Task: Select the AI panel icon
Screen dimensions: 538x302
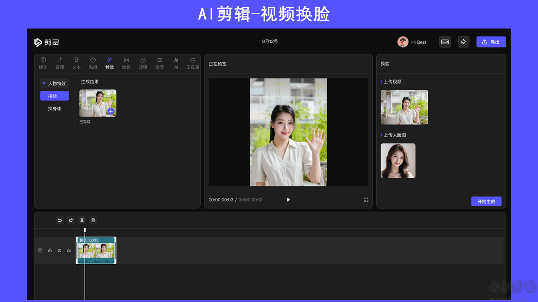Action: pos(176,63)
